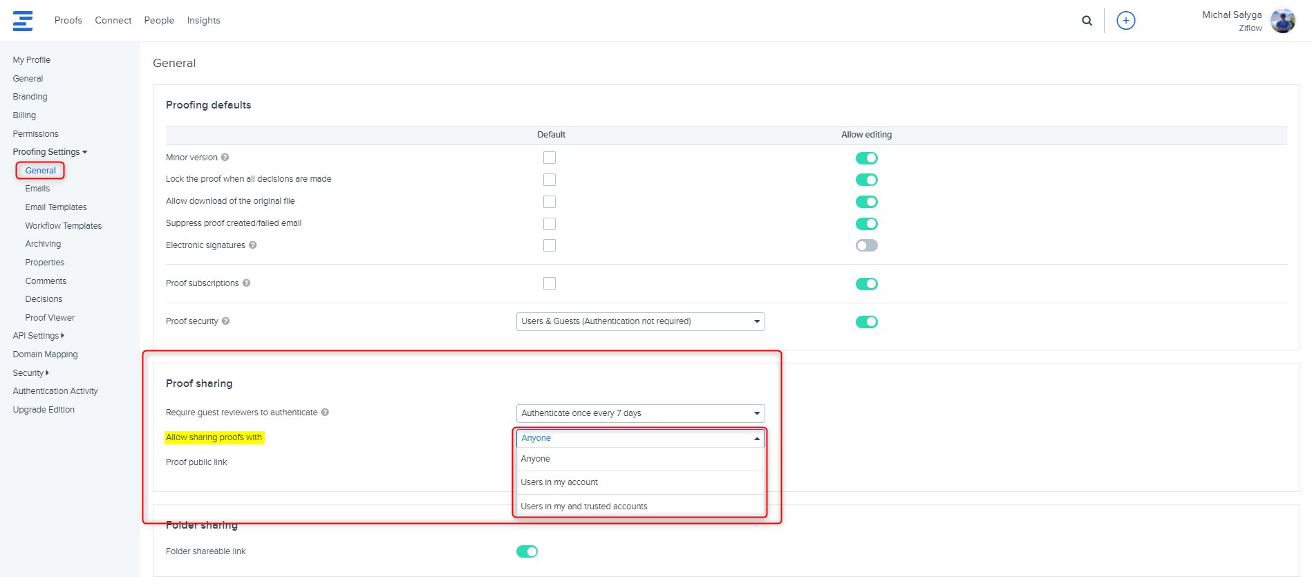Click help icon for guest reviewers authentication
Image resolution: width=1312 pixels, height=577 pixels.
[x=325, y=413]
